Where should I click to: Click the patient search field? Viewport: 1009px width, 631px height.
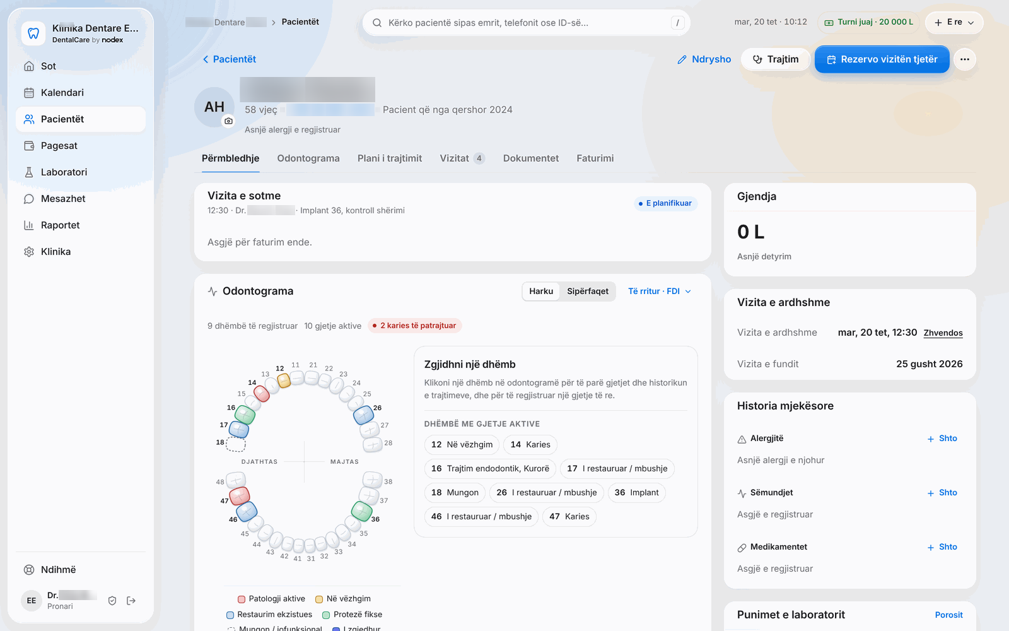click(526, 23)
